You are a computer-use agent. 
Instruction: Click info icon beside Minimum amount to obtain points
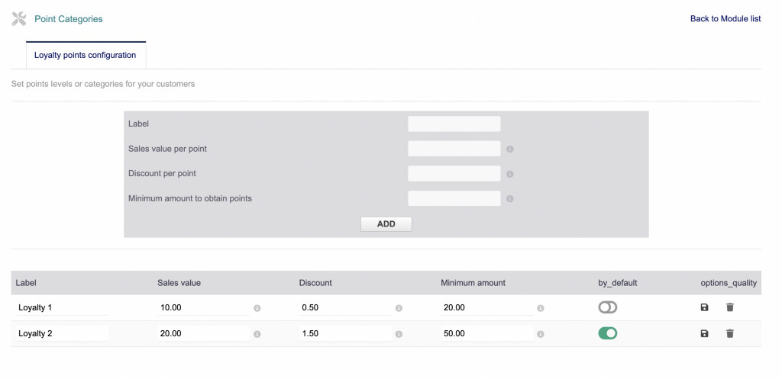tap(510, 199)
